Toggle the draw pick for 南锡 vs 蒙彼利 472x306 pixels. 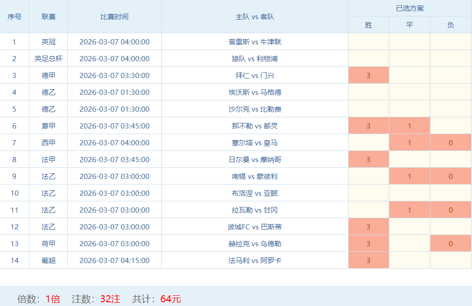[x=409, y=176]
